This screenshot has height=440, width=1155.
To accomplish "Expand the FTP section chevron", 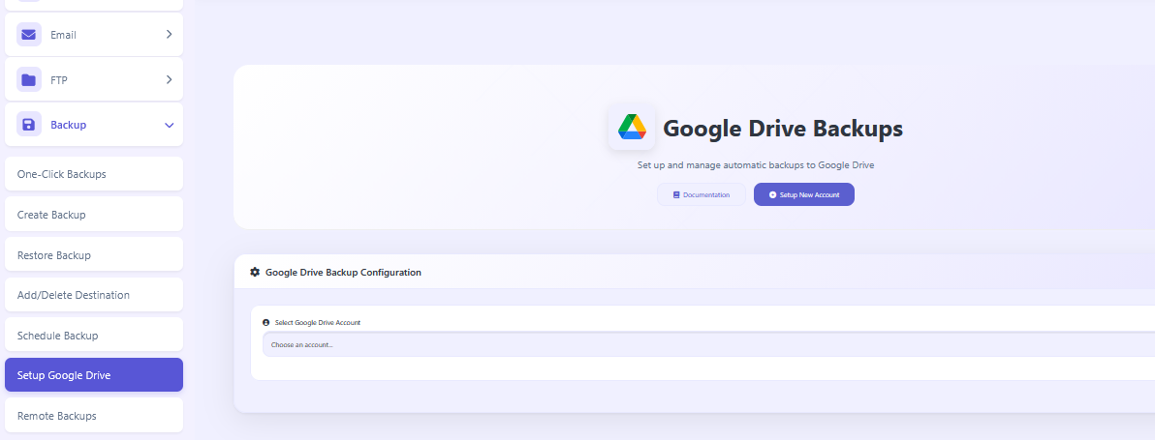I will pyautogui.click(x=169, y=80).
